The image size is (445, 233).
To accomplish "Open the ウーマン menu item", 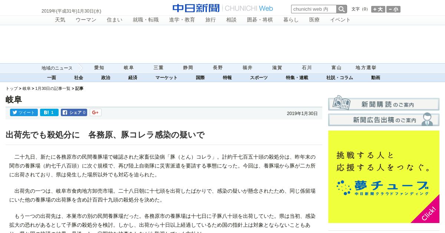I will [x=86, y=20].
